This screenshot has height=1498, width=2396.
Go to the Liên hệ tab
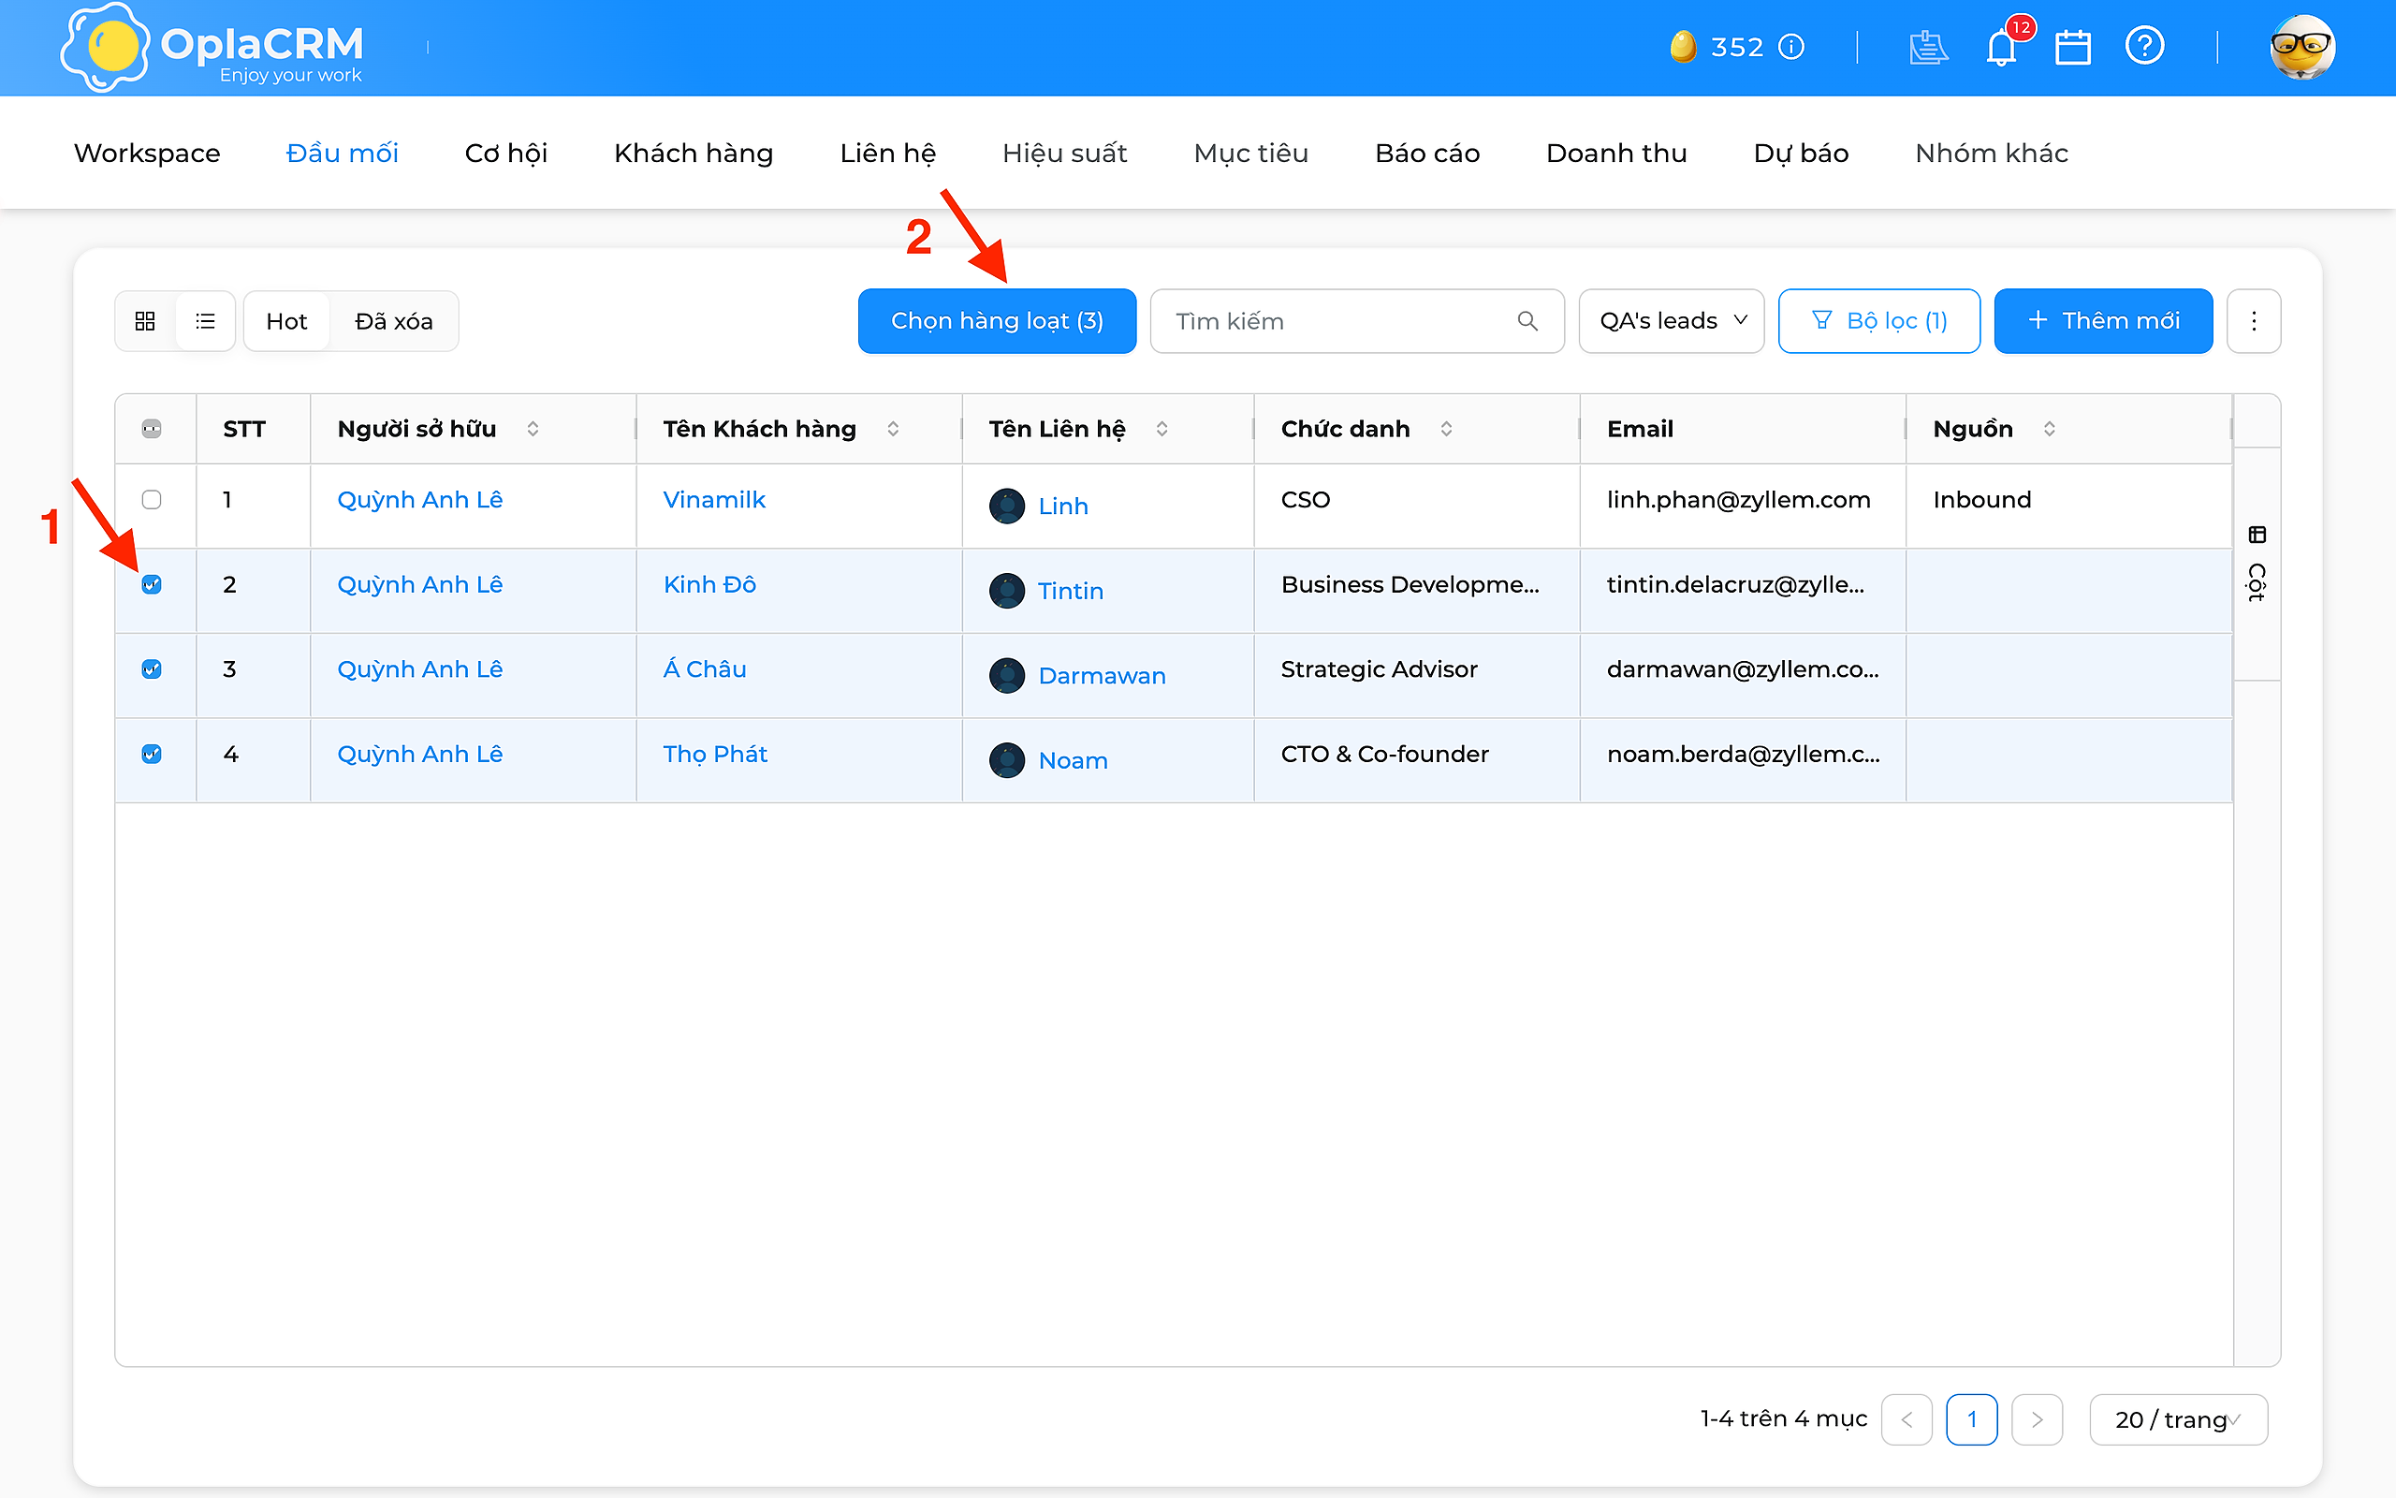tap(888, 154)
